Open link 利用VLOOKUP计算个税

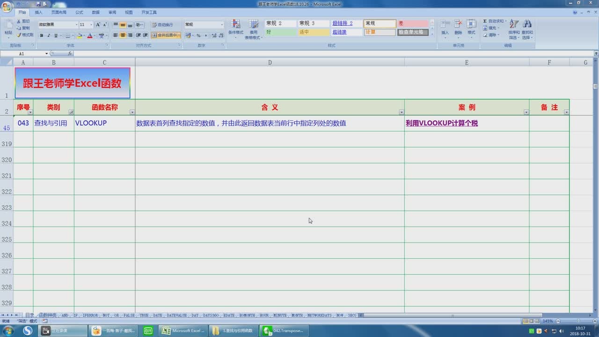point(442,124)
